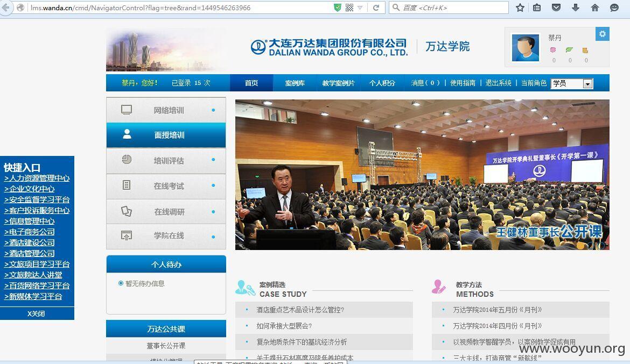This screenshot has height=364, width=630.
Task: Focus the Baidu search box
Action: pyautogui.click(x=449, y=8)
